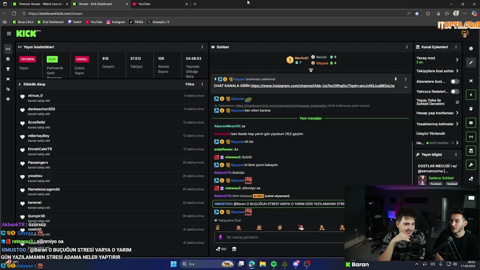
Task: Open the Etkinlik Akışı panel options menu
Action: click(x=202, y=84)
